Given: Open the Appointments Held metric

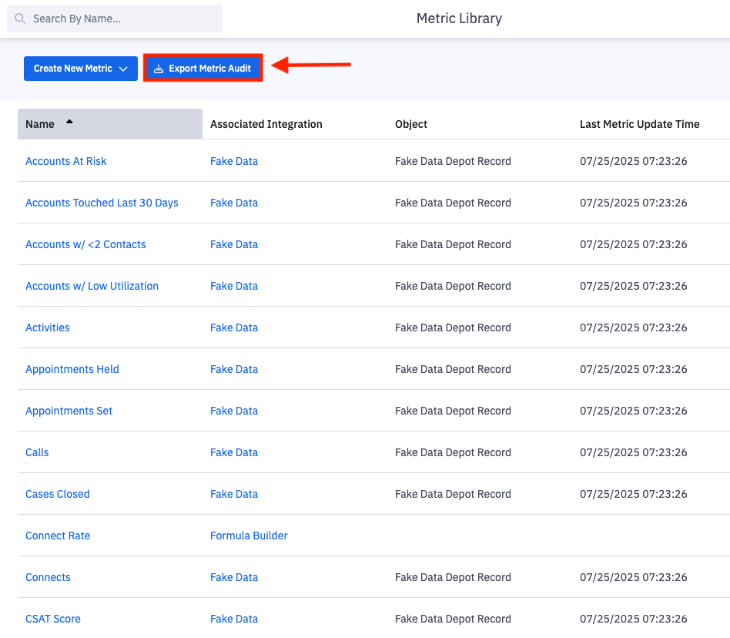Looking at the screenshot, I should (72, 369).
